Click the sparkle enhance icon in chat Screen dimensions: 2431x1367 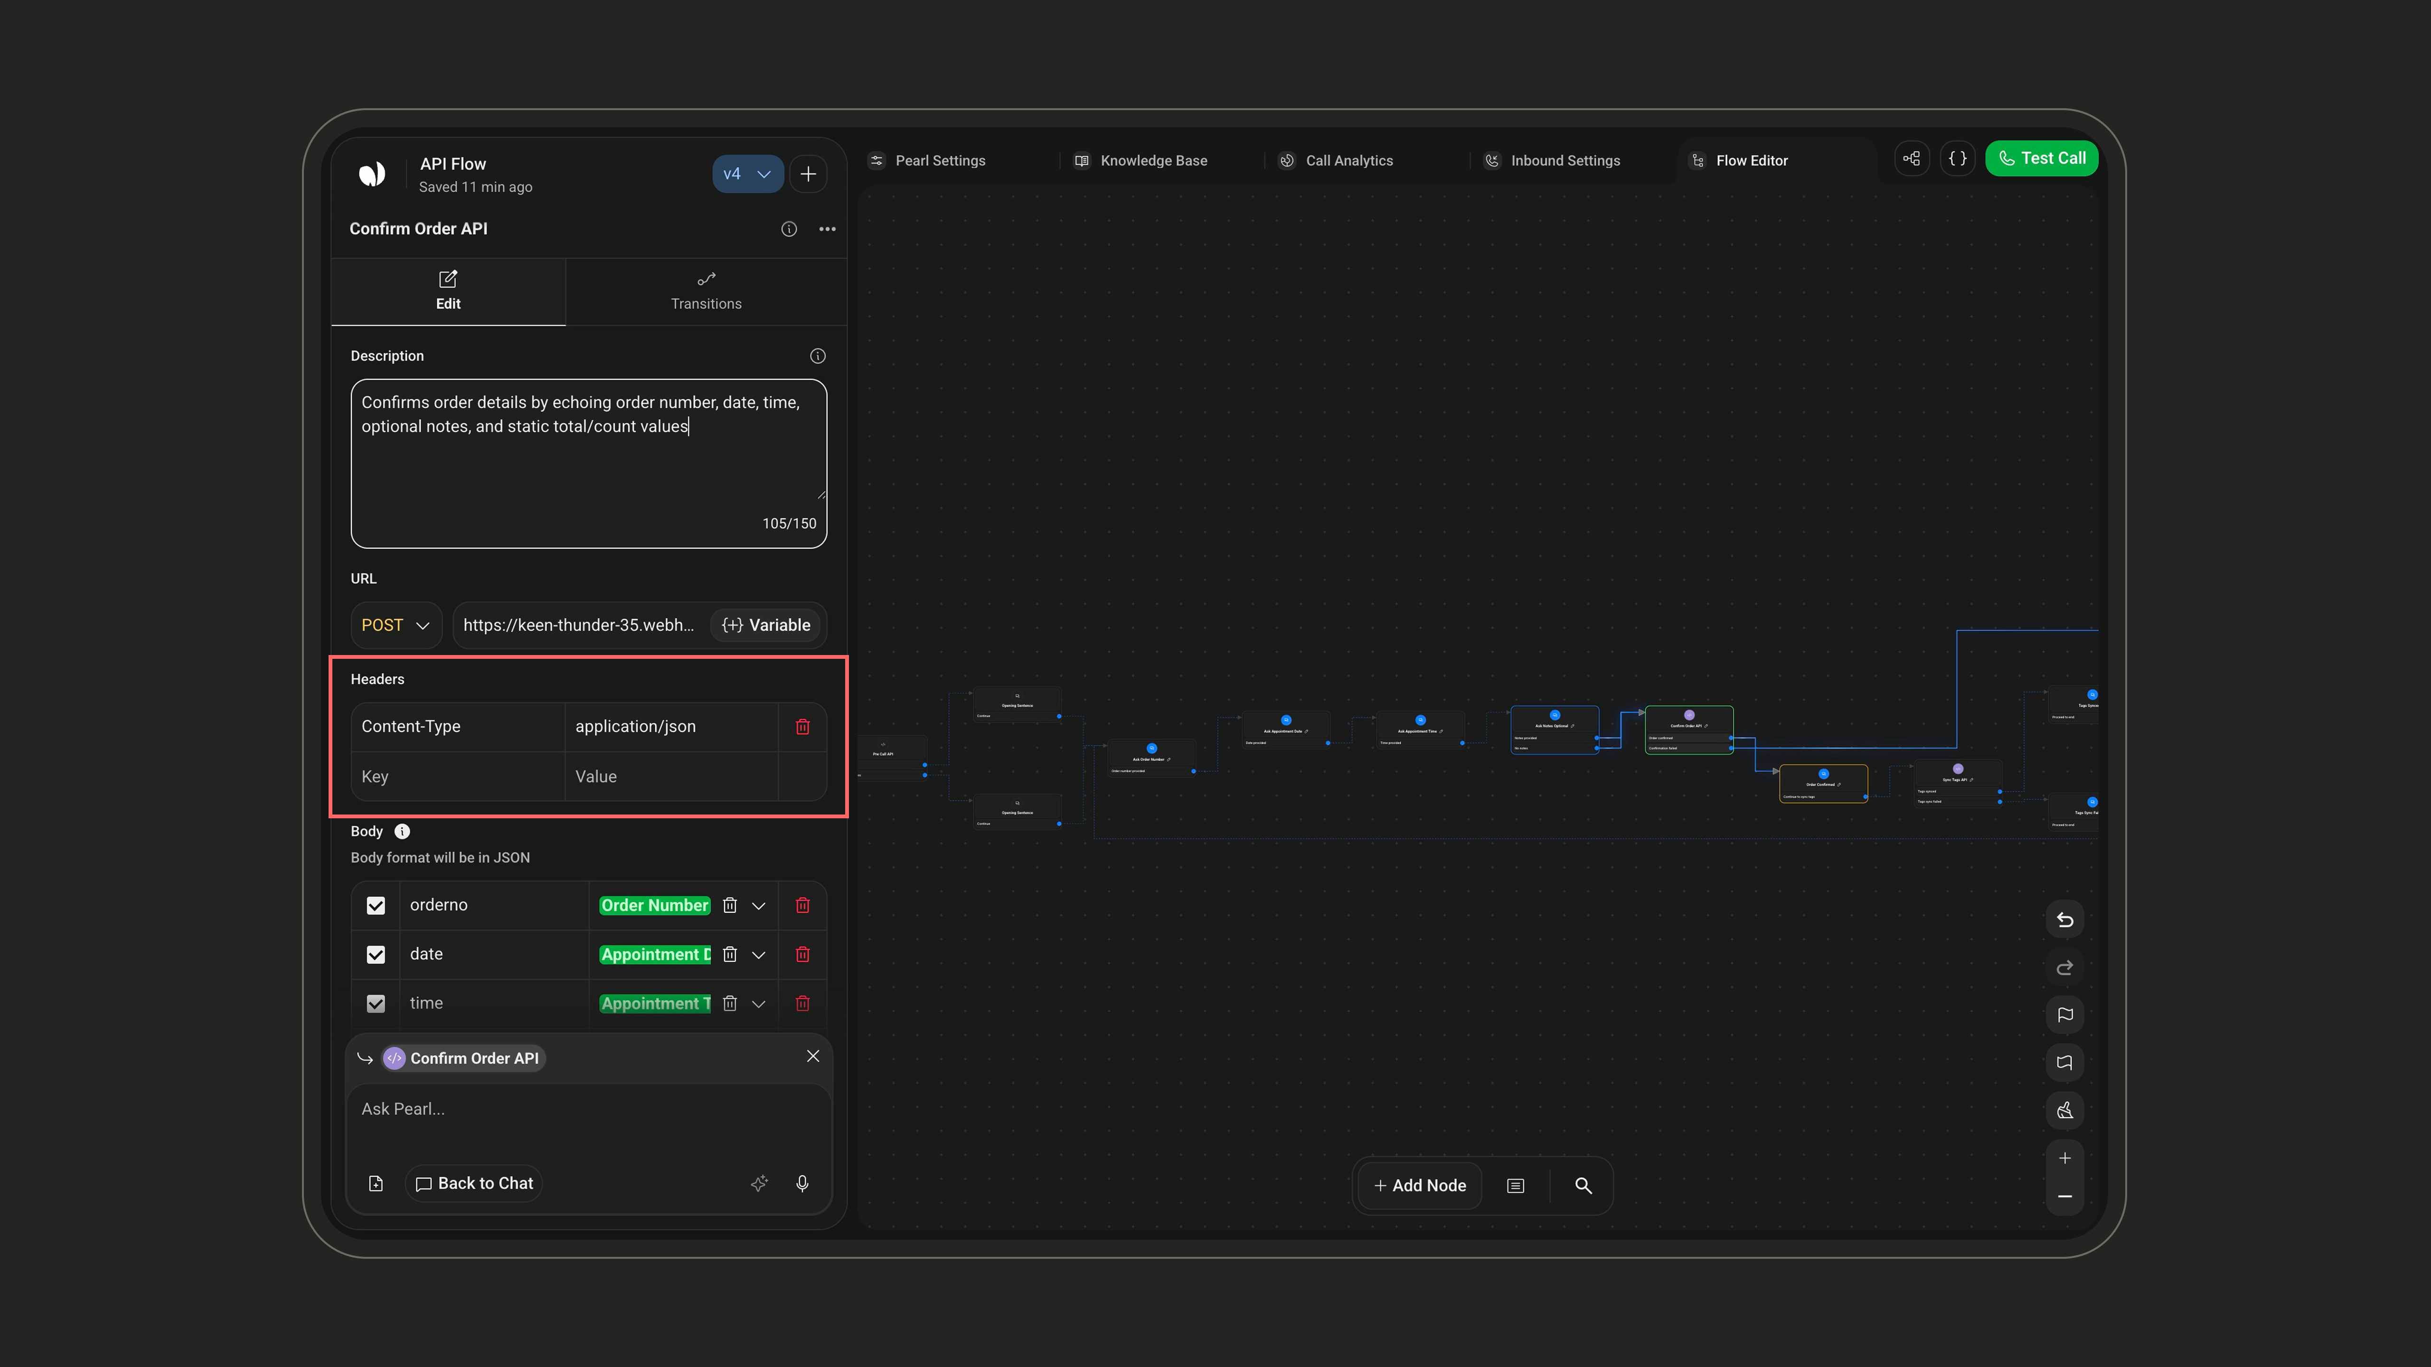click(x=759, y=1184)
